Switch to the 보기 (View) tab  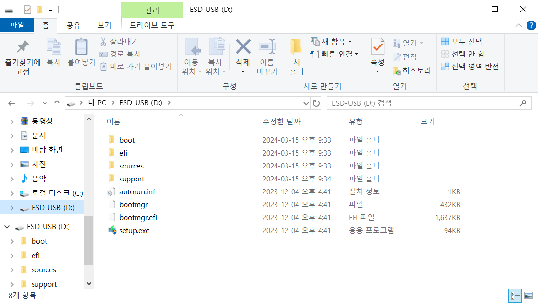(104, 26)
